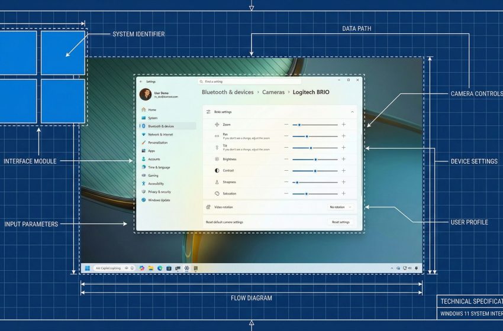The height and width of the screenshot is (331, 503).
Task: Click the Contrast half-circle icon
Action: 217,170
